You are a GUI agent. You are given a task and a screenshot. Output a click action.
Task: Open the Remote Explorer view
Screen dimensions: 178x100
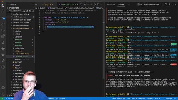click(x=3, y=30)
